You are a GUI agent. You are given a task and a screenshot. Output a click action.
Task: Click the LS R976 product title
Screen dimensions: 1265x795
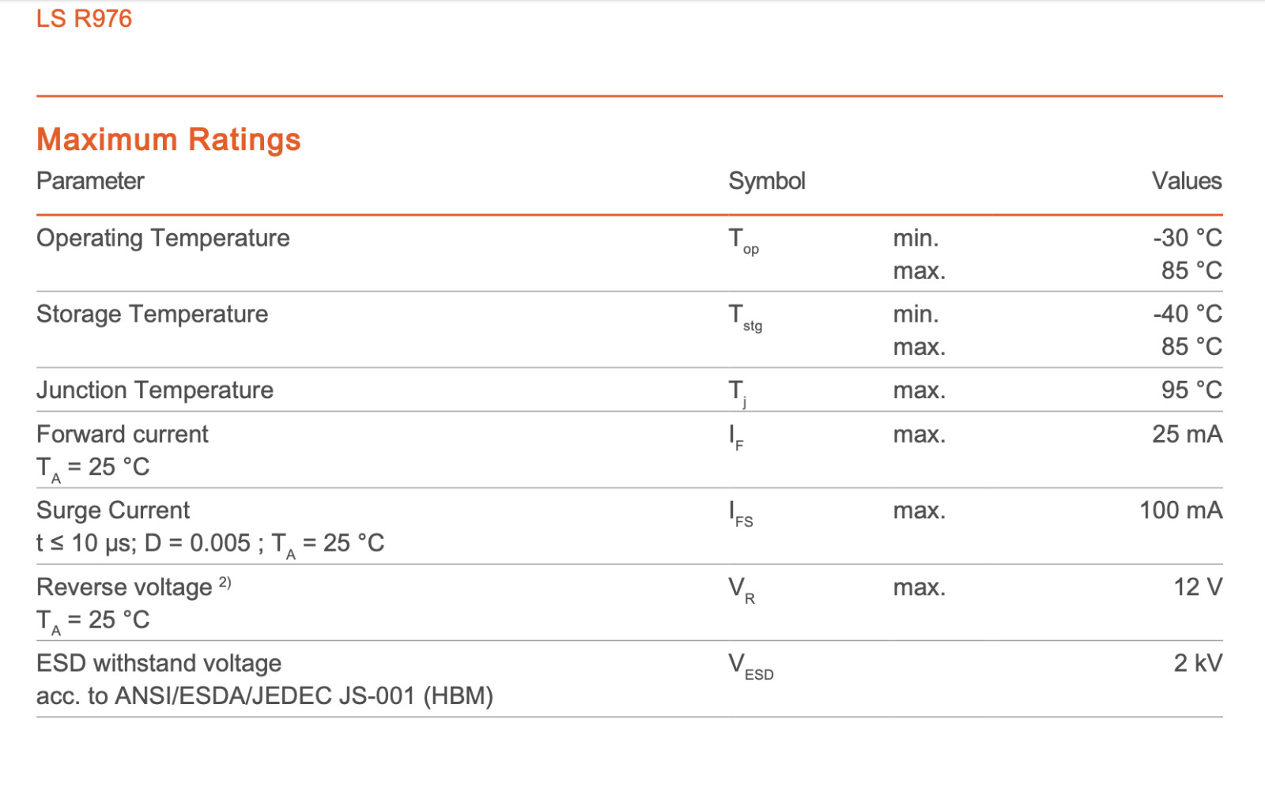[84, 18]
